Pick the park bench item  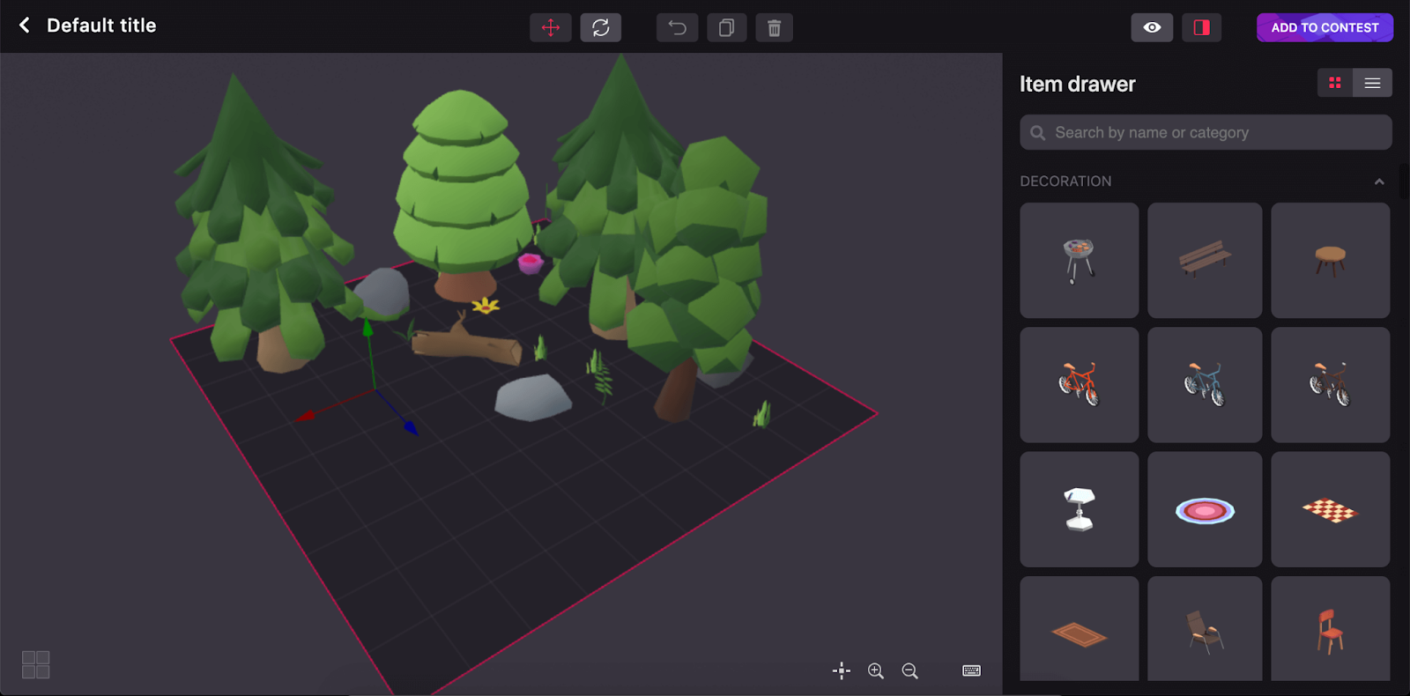(x=1205, y=261)
